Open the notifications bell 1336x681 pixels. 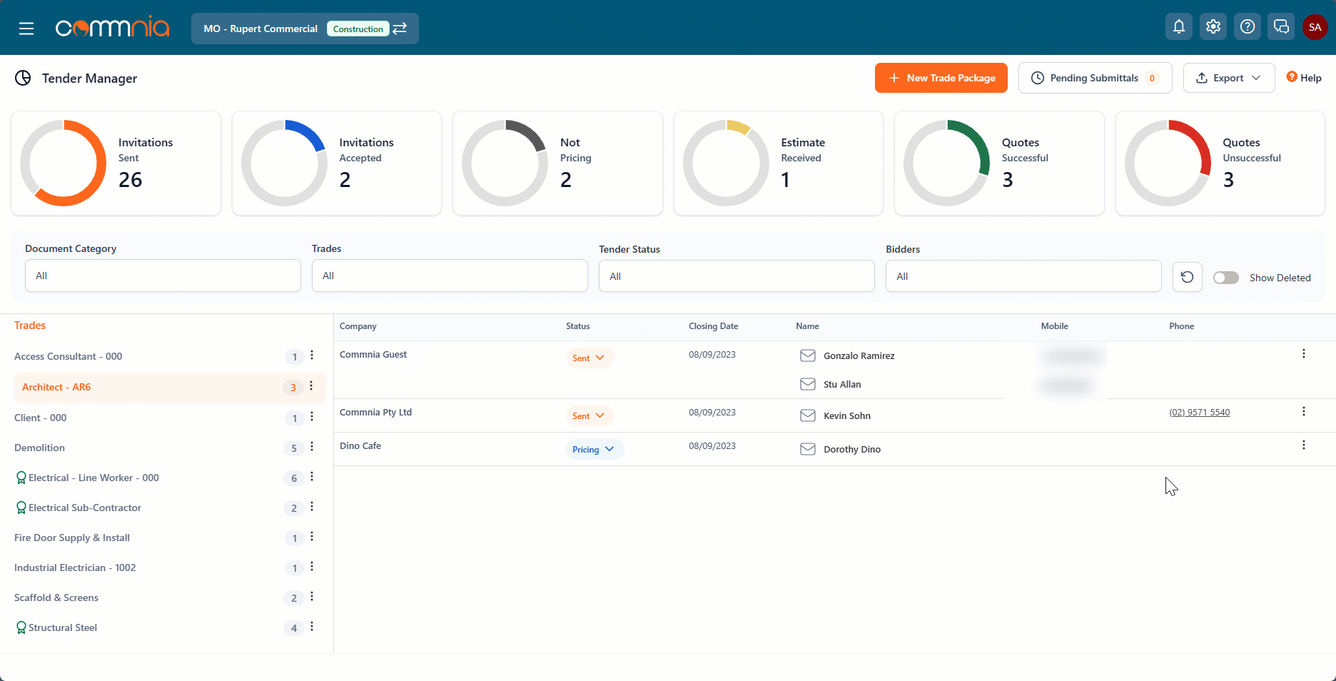1179,27
